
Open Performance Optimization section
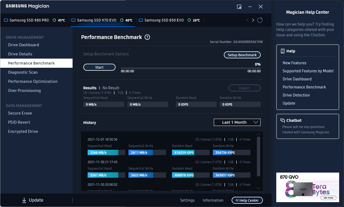click(x=36, y=81)
